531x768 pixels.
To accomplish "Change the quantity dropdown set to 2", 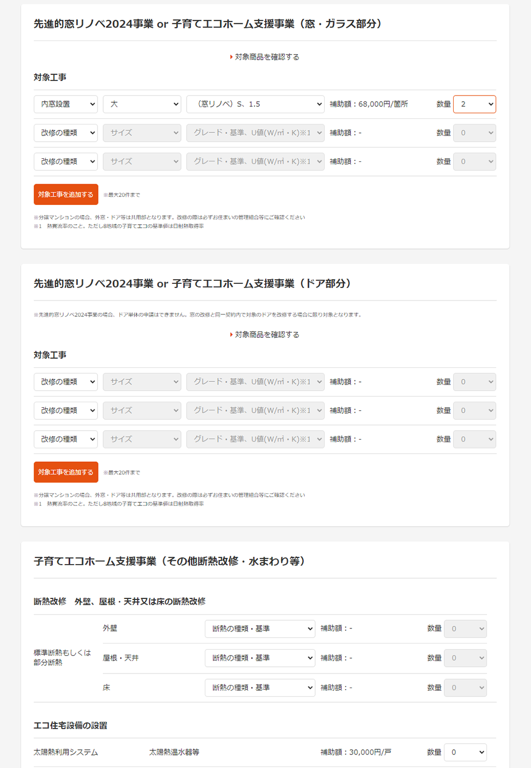I will click(474, 104).
